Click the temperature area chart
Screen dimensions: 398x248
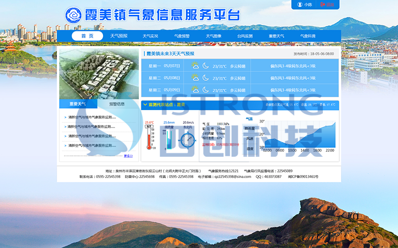coord(300,135)
